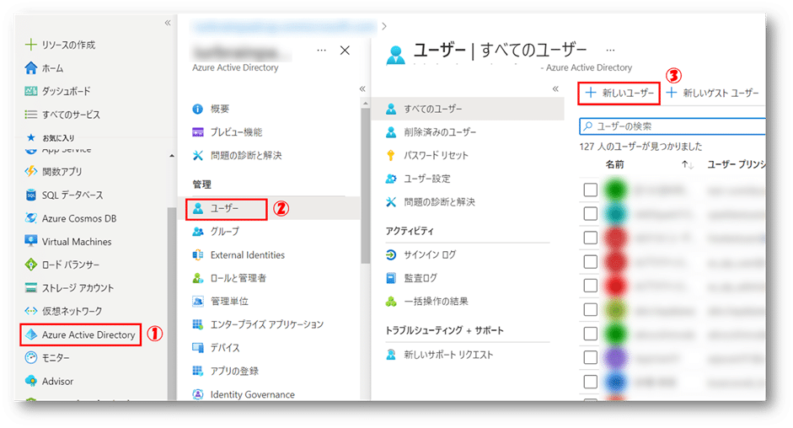This screenshot has width=793, height=428.
Task: Click the ストレージ アカウント icon
Action: click(x=31, y=288)
